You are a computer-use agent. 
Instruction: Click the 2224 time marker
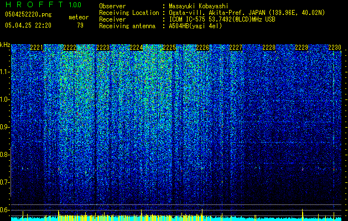pos(136,48)
